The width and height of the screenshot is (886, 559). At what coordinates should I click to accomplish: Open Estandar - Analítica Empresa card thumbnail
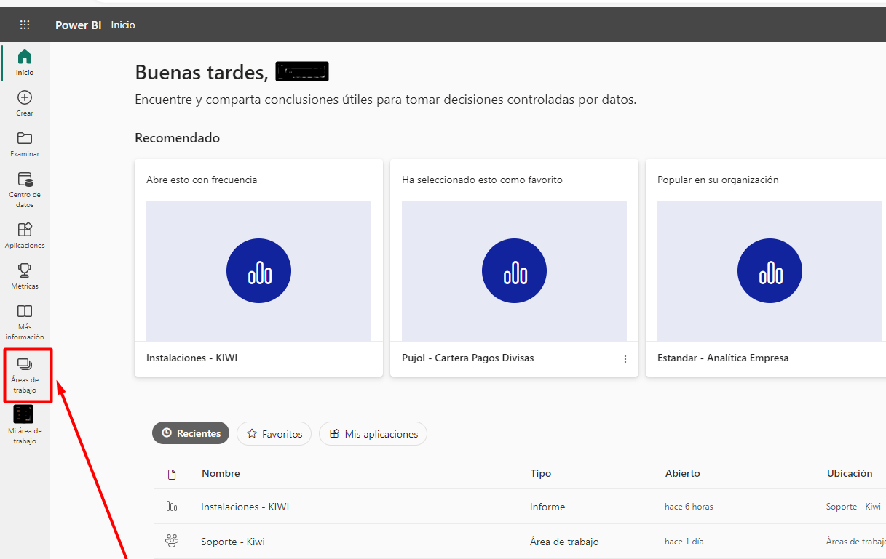(x=770, y=271)
